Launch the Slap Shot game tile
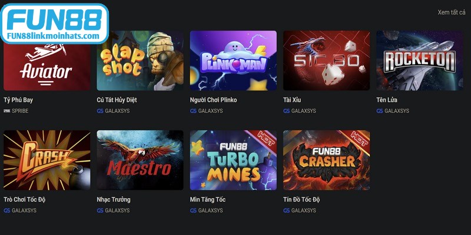The width and height of the screenshot is (471, 235). click(x=140, y=61)
